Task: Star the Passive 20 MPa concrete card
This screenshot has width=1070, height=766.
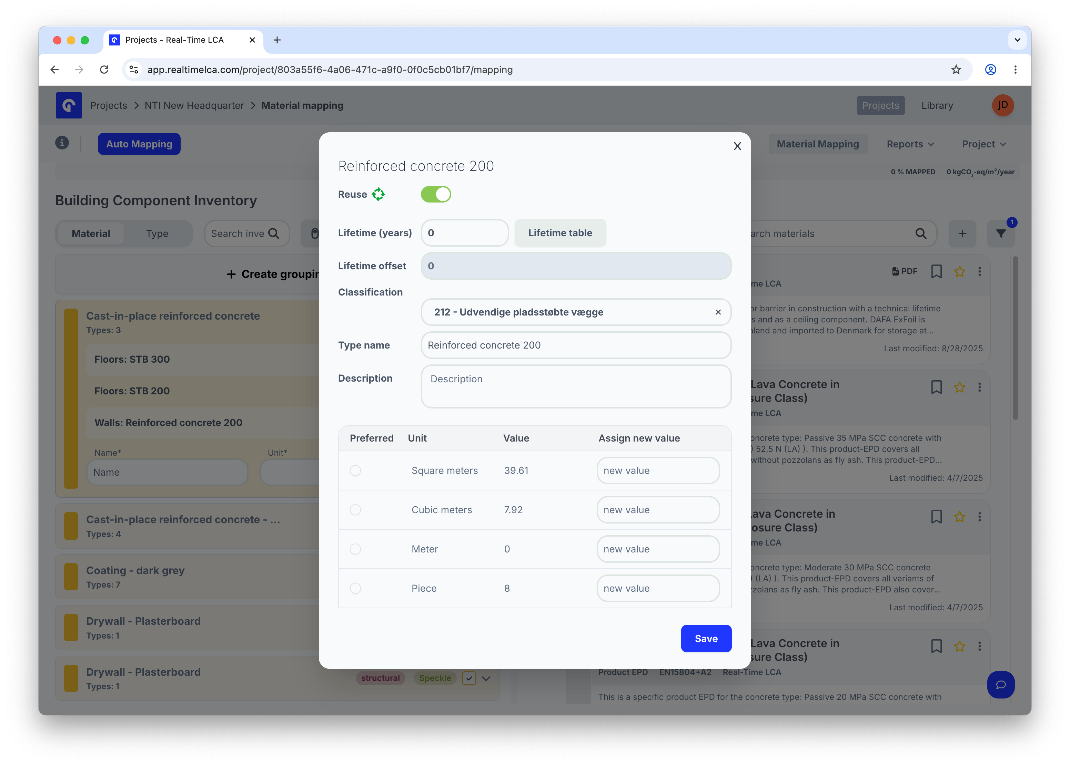Action: (x=959, y=646)
